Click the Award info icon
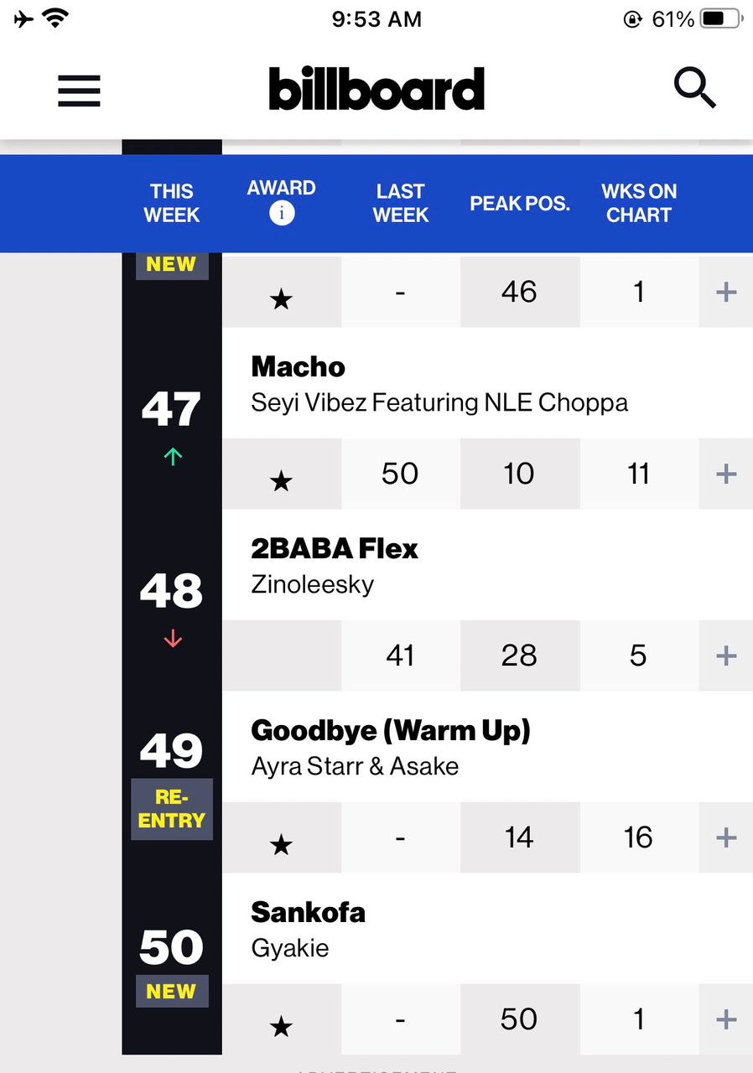Viewport: 753px width, 1073px height. pyautogui.click(x=282, y=214)
